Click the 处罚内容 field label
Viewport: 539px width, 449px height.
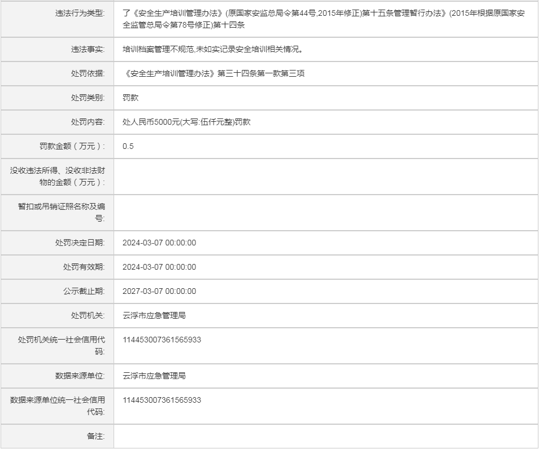(88, 122)
